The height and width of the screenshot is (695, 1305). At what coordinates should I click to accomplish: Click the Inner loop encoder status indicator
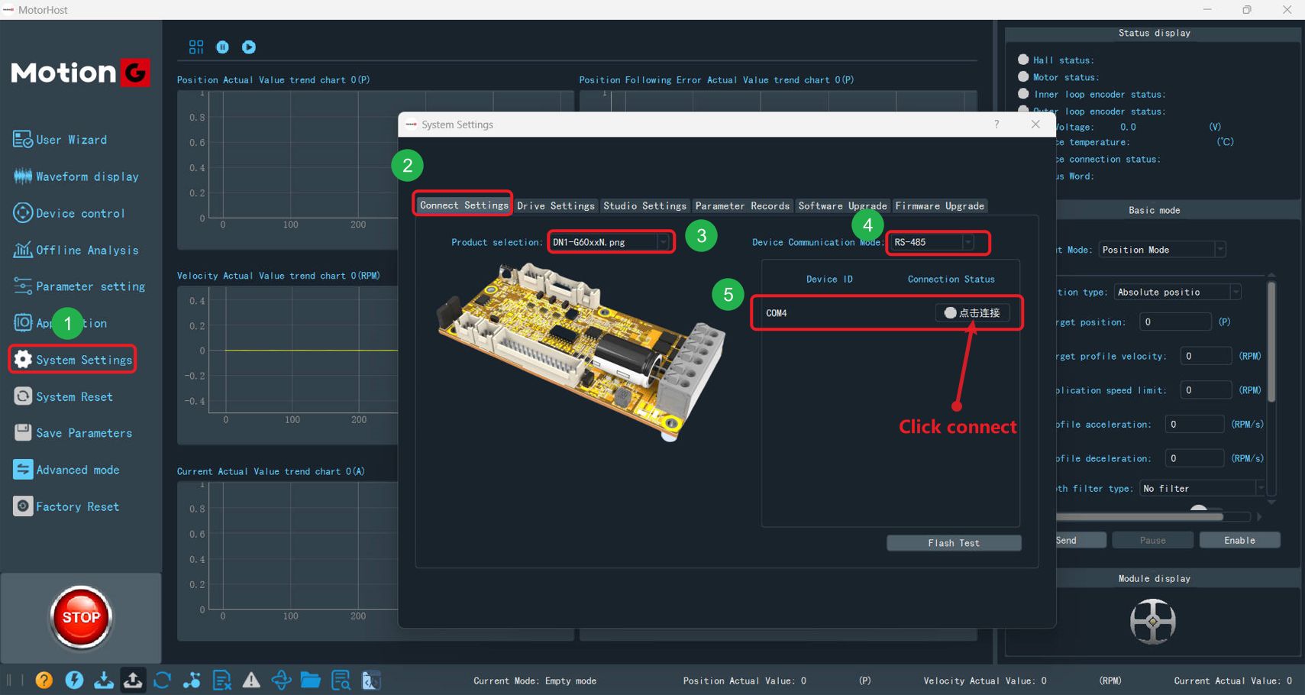click(1023, 93)
